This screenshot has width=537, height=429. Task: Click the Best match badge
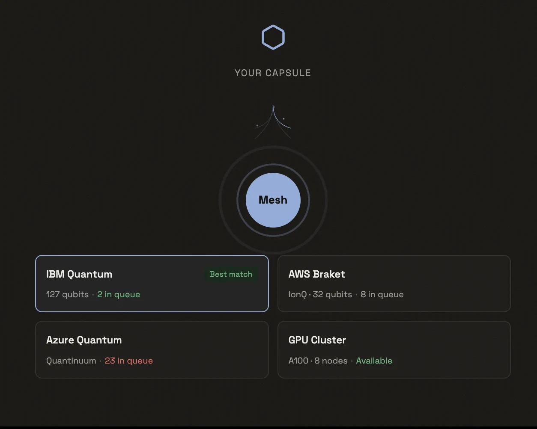(231, 274)
